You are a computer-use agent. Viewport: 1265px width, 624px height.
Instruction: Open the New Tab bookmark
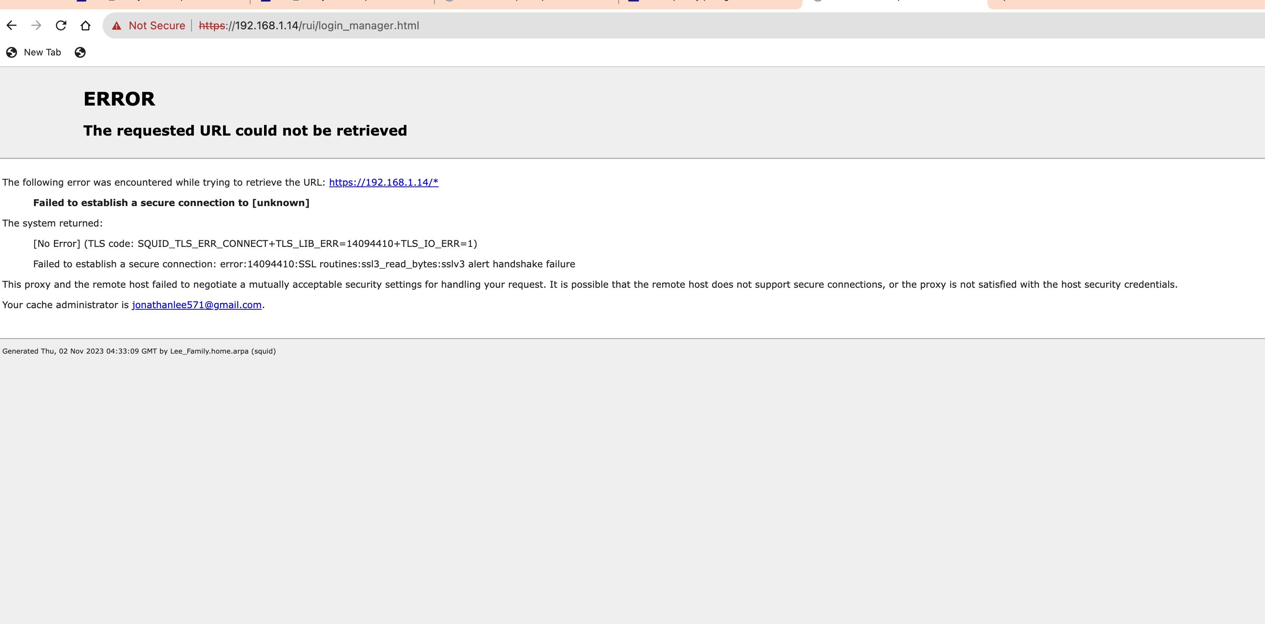(x=42, y=52)
